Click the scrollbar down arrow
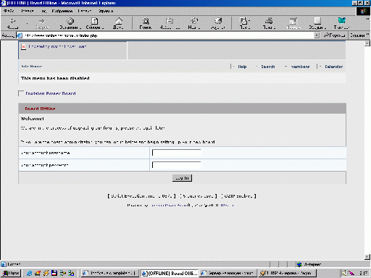 click(367, 257)
